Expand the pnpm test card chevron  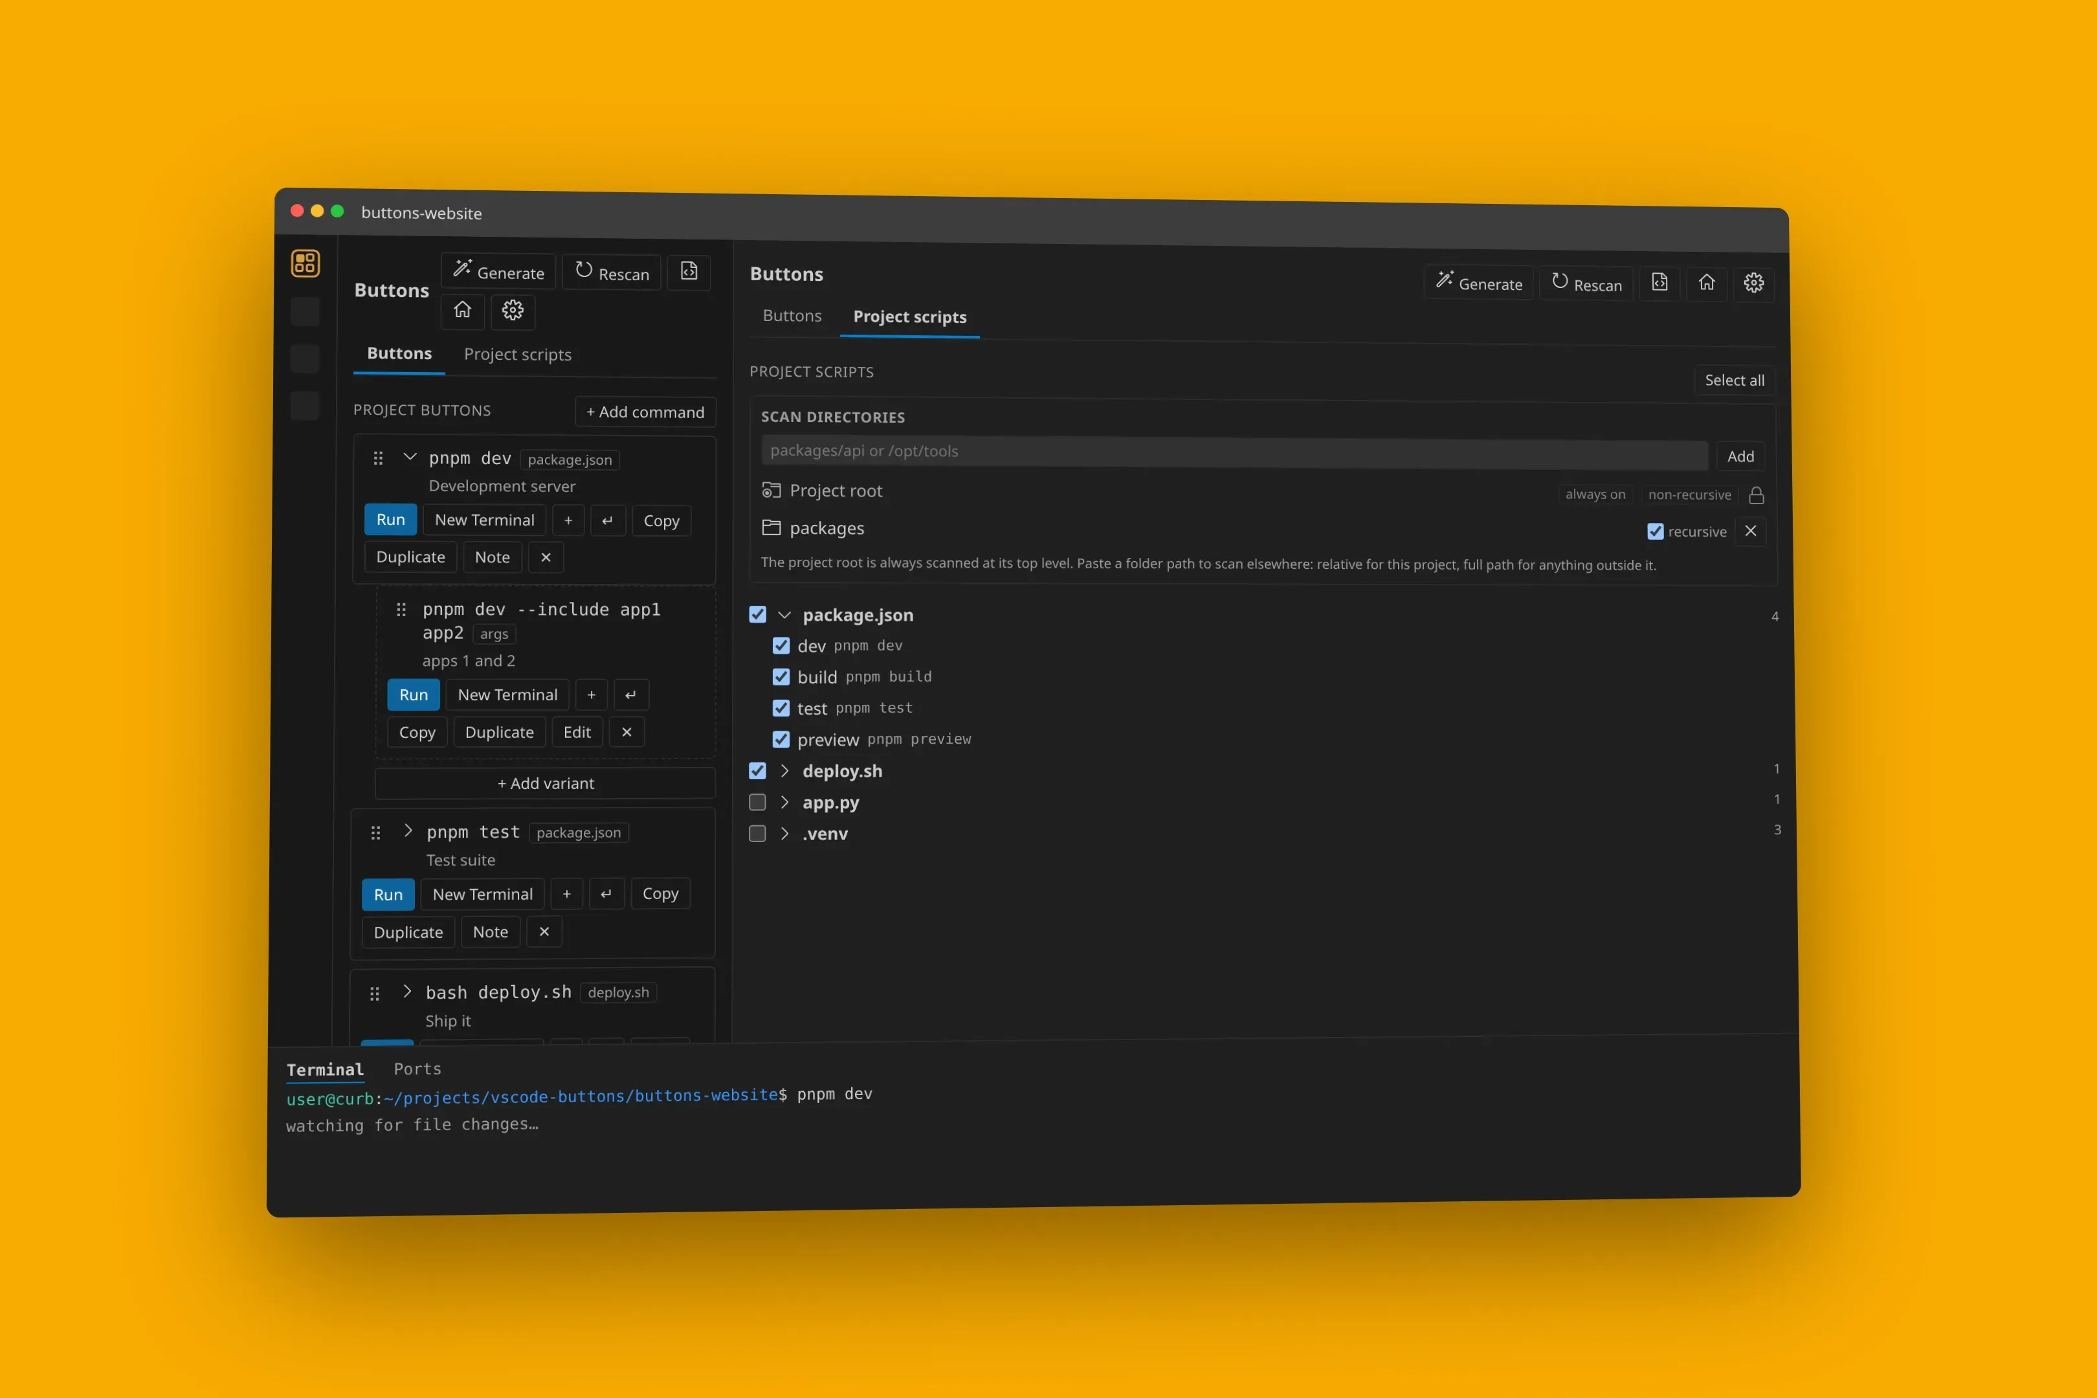click(x=408, y=830)
